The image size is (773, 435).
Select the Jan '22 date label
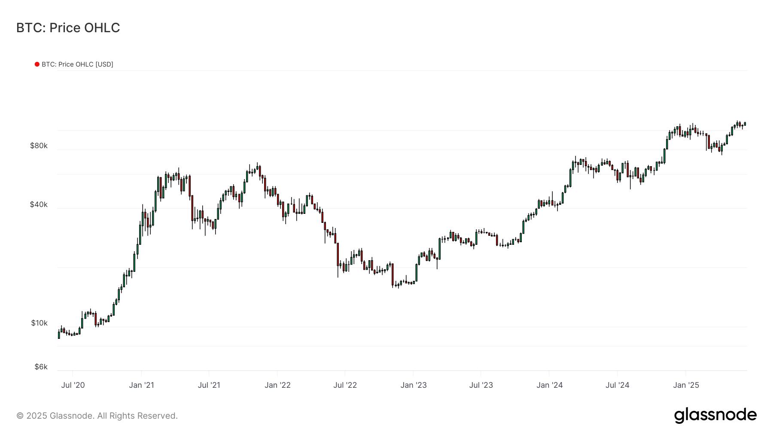click(277, 385)
